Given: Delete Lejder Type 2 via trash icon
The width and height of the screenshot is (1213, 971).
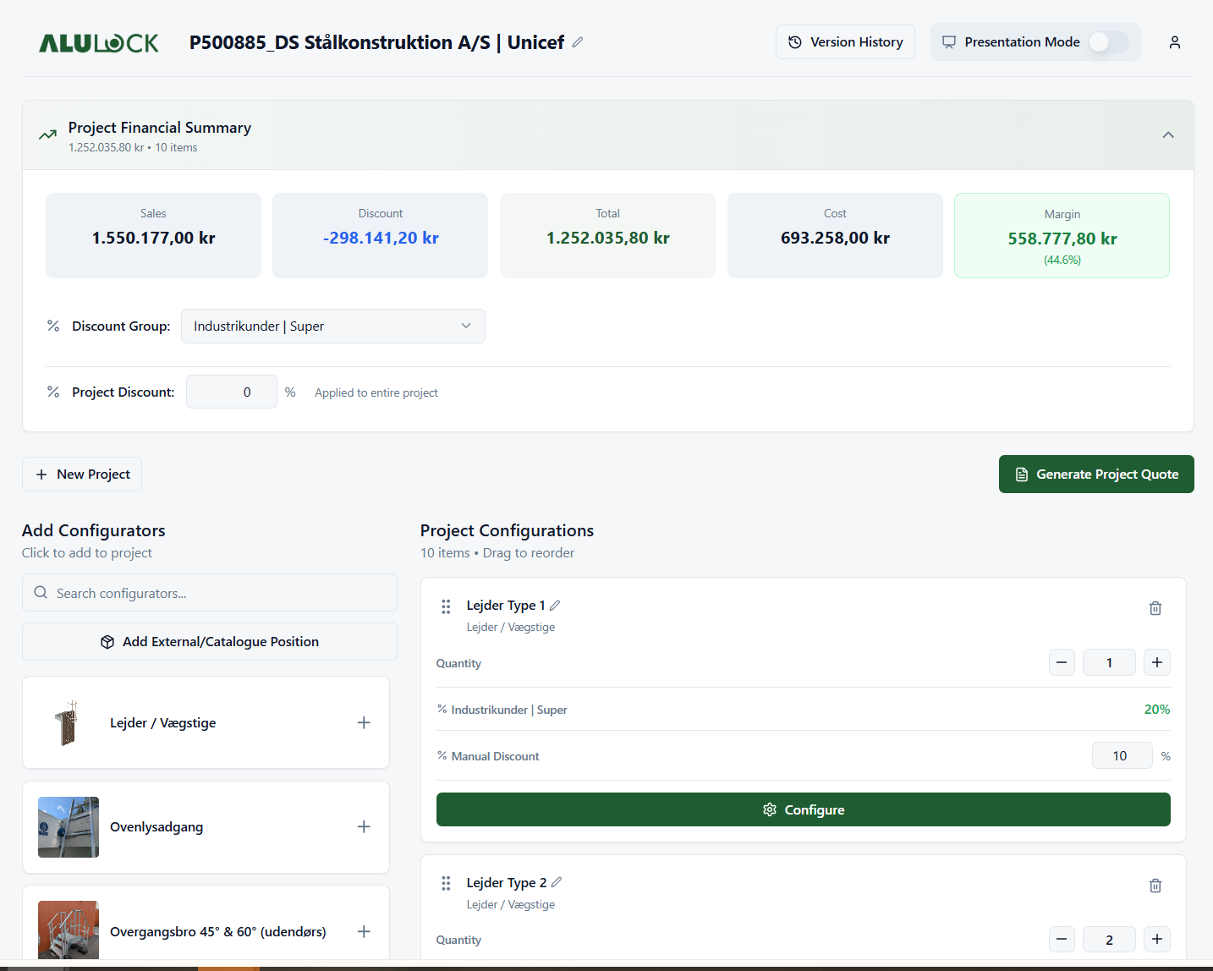Looking at the screenshot, I should pos(1155,886).
